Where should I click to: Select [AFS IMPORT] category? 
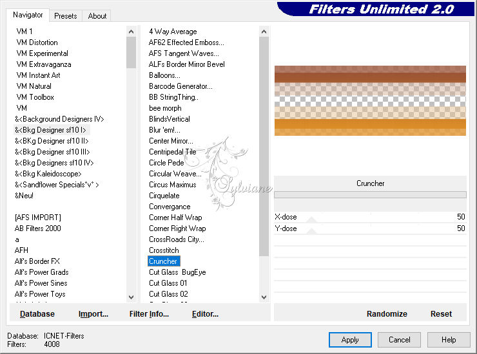click(38, 218)
